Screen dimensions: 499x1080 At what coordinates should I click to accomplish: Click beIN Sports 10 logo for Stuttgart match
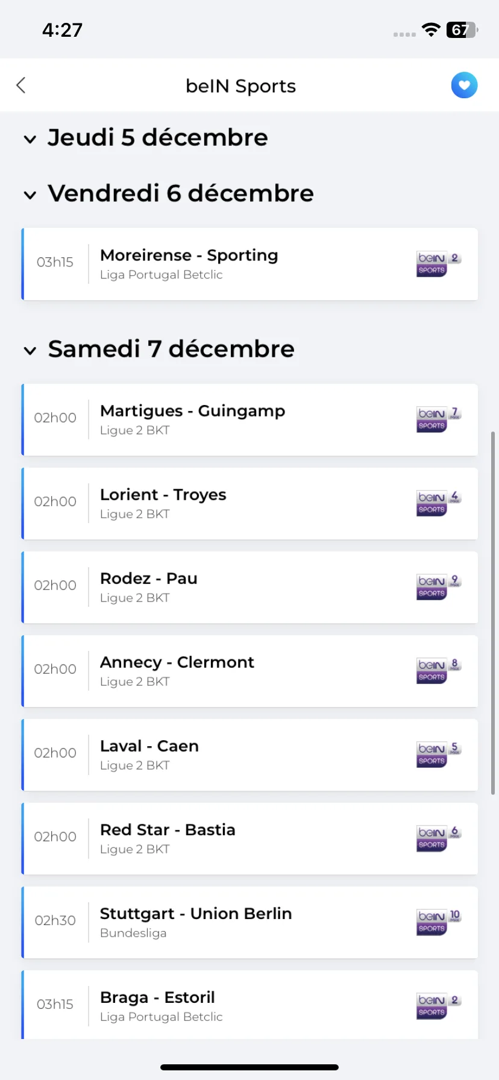439,922
